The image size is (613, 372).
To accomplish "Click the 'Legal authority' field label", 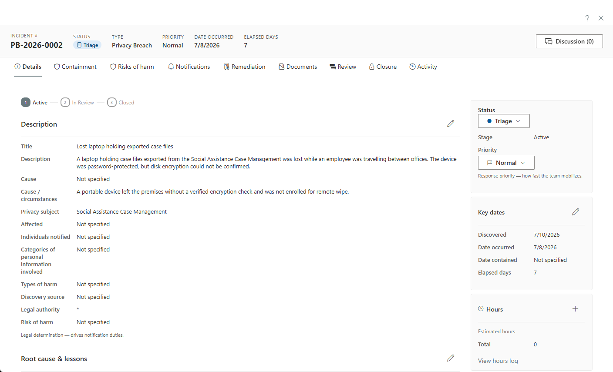I will point(40,309).
